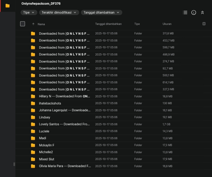Open the Terakhir dimodifikasi filter dropdown
Viewport: 212px width, 177px height.
coord(59,12)
